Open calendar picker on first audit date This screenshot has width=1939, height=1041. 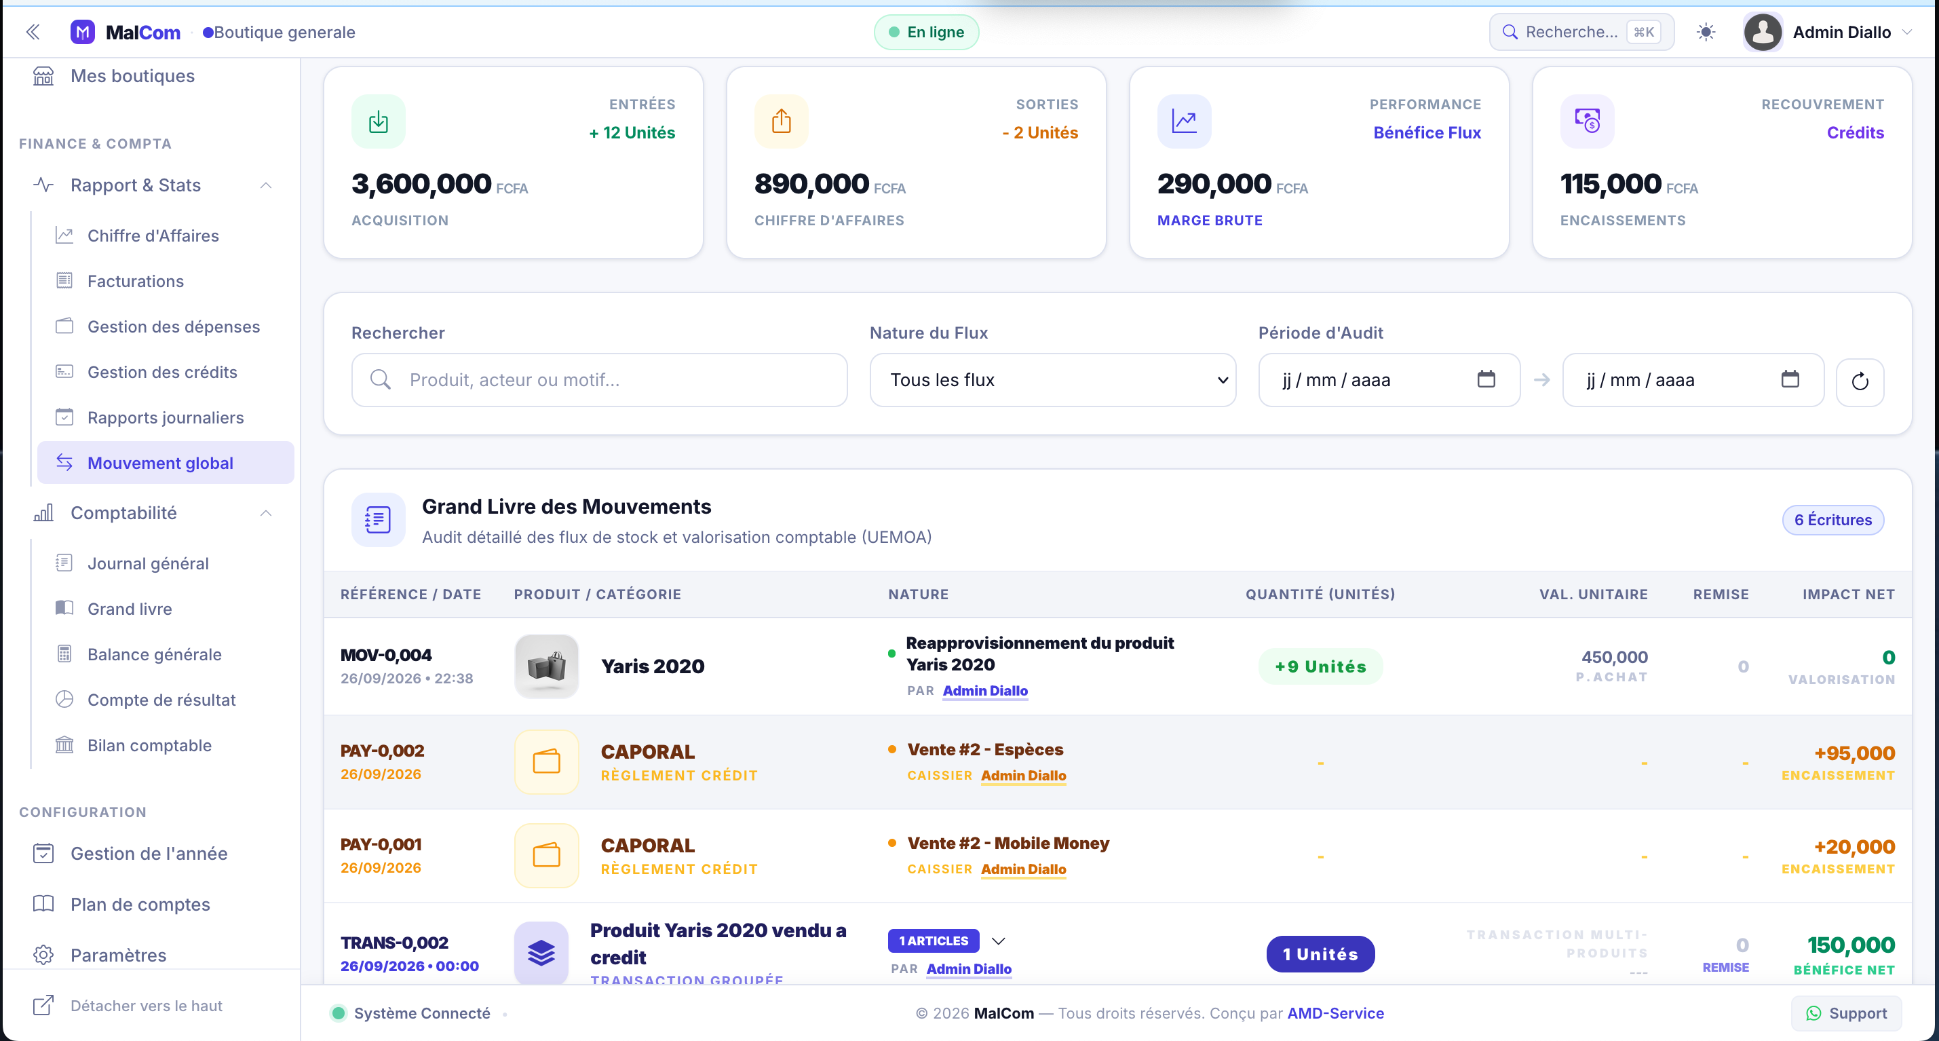(1486, 379)
